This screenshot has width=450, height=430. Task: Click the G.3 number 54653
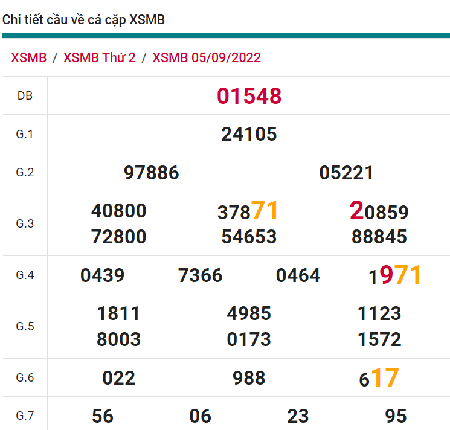(249, 237)
